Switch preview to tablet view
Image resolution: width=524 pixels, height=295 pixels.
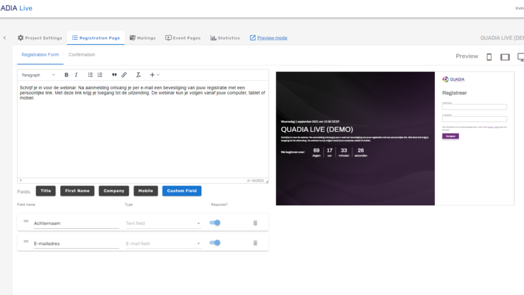[x=505, y=57]
